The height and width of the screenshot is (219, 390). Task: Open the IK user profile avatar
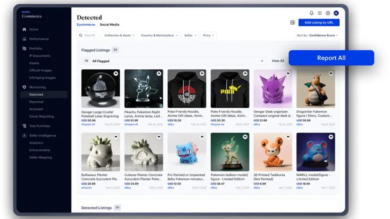coord(336,13)
